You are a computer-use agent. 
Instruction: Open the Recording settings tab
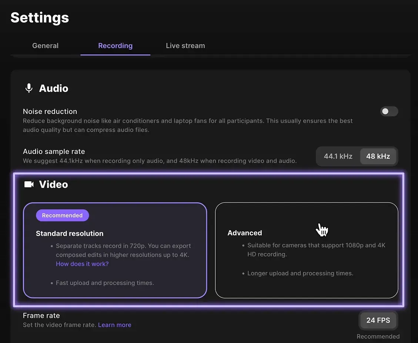tap(115, 46)
